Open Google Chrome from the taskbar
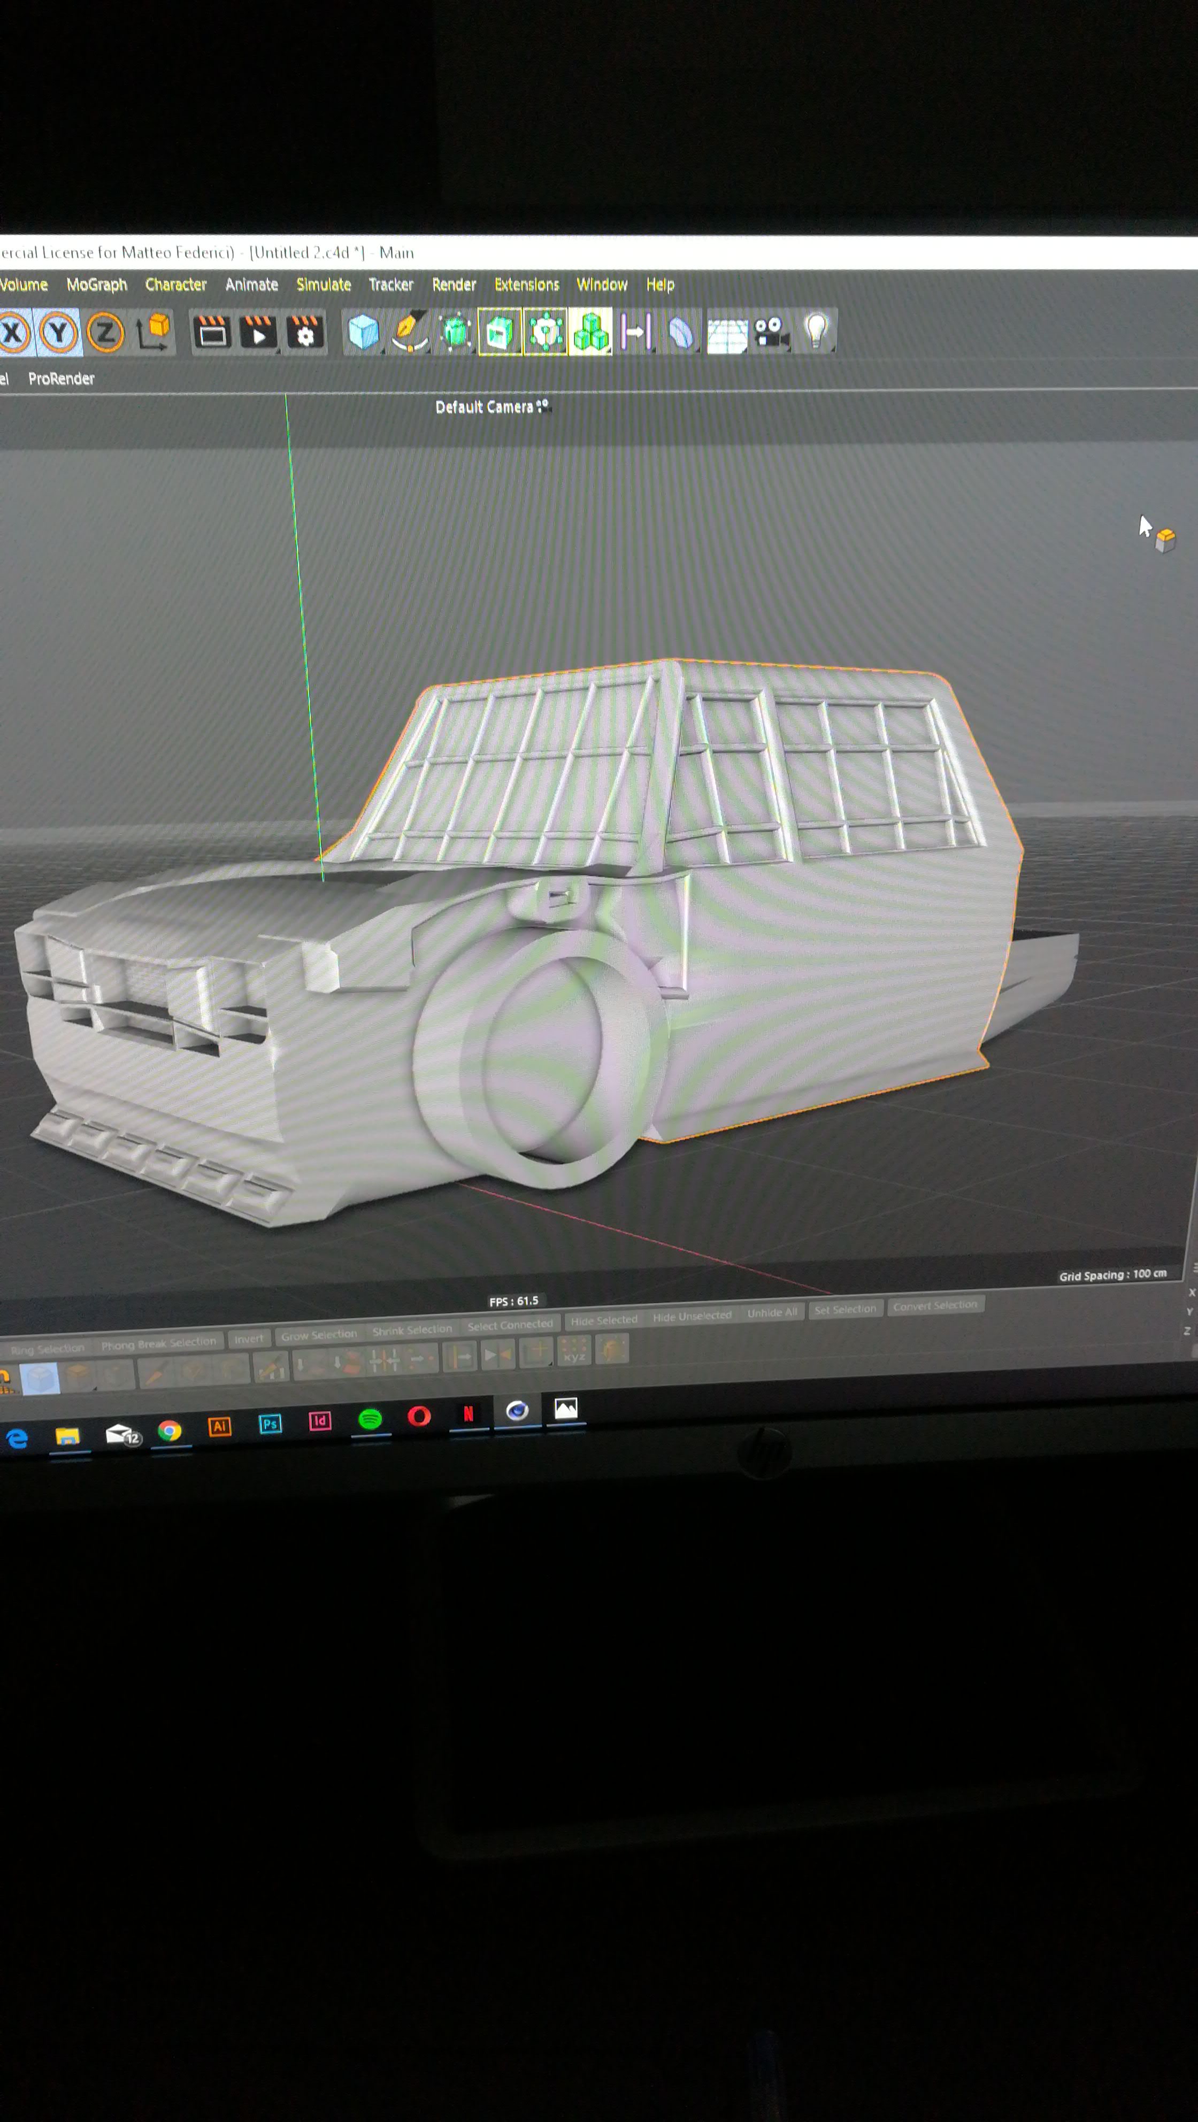1198x2122 pixels. click(x=170, y=1431)
